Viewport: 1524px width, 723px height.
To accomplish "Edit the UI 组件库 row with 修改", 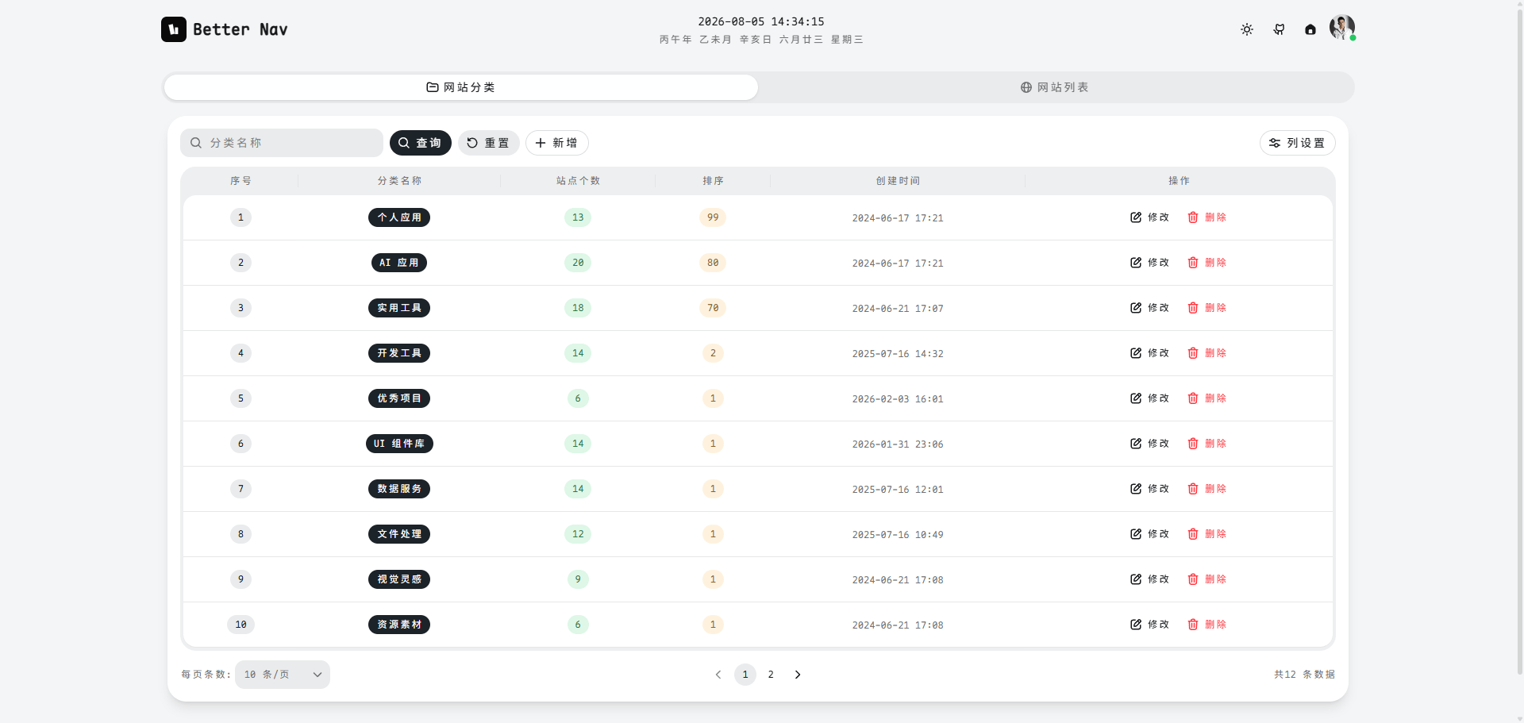I will pyautogui.click(x=1150, y=444).
